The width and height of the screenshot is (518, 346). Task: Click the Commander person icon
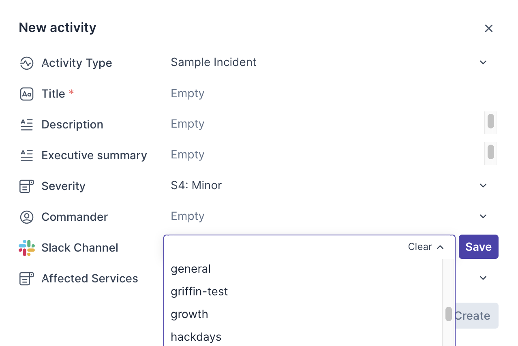[27, 217]
